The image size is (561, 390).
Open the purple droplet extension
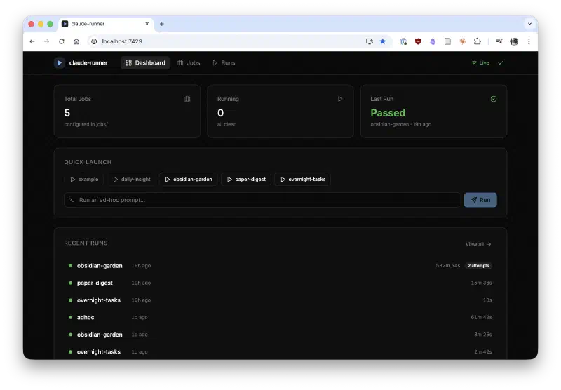tap(433, 41)
